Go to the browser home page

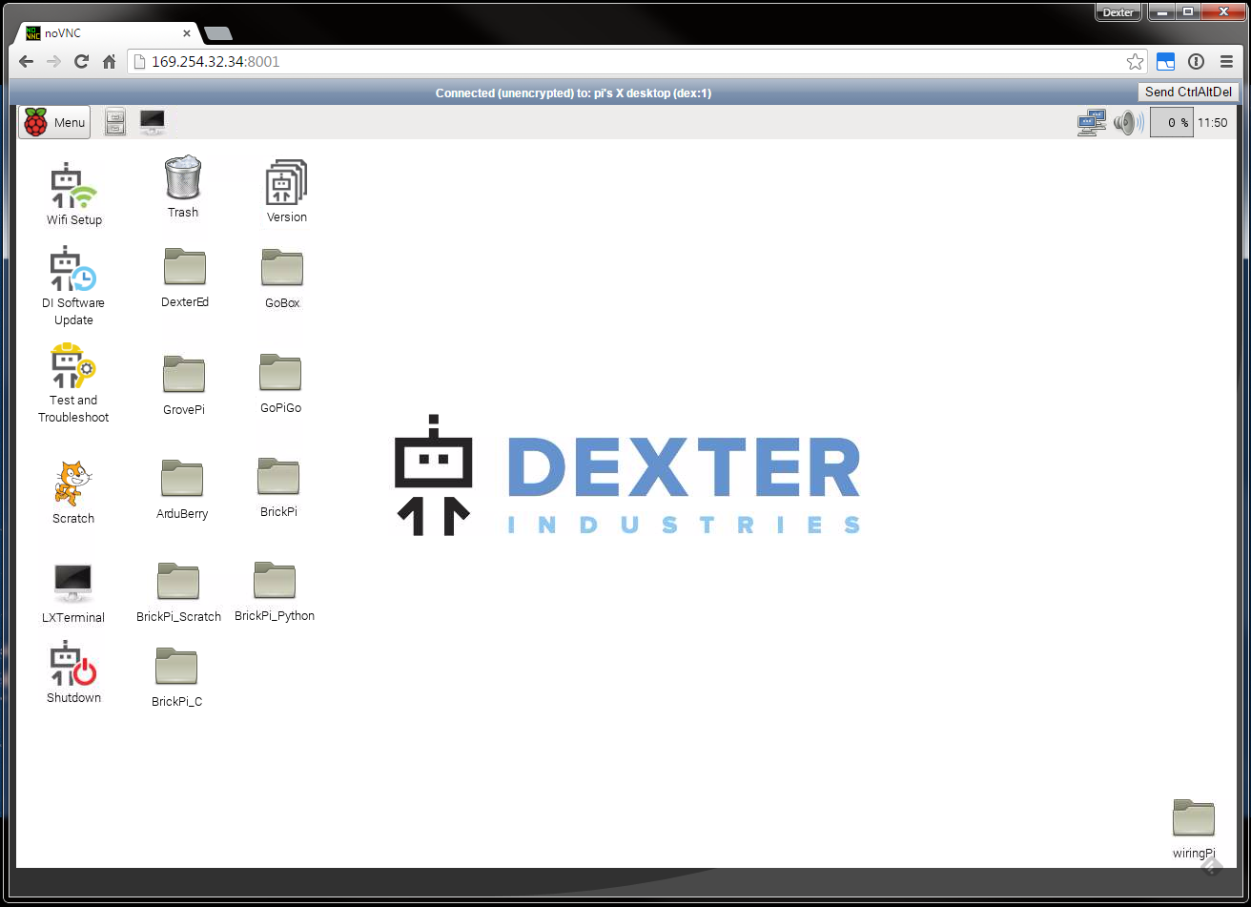coord(110,62)
